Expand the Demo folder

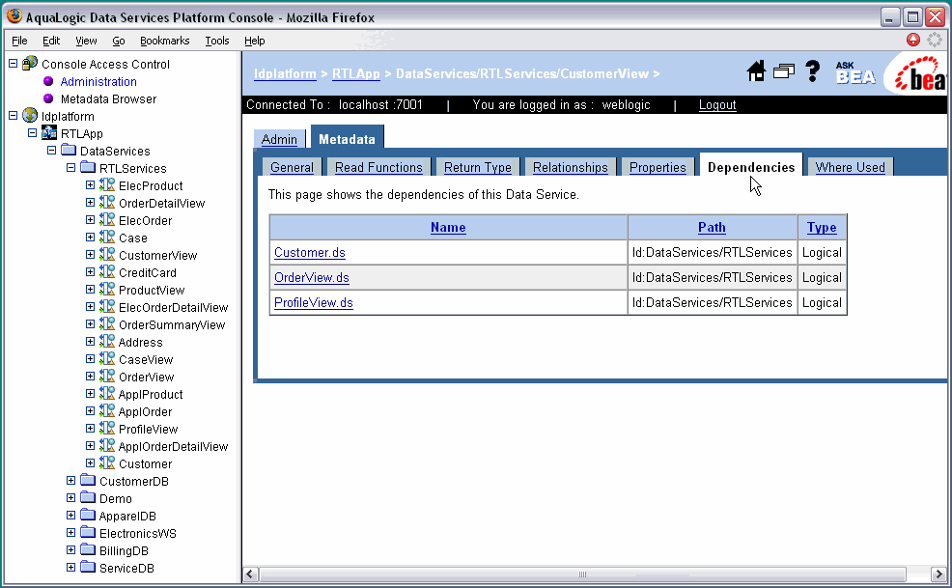[x=71, y=497]
